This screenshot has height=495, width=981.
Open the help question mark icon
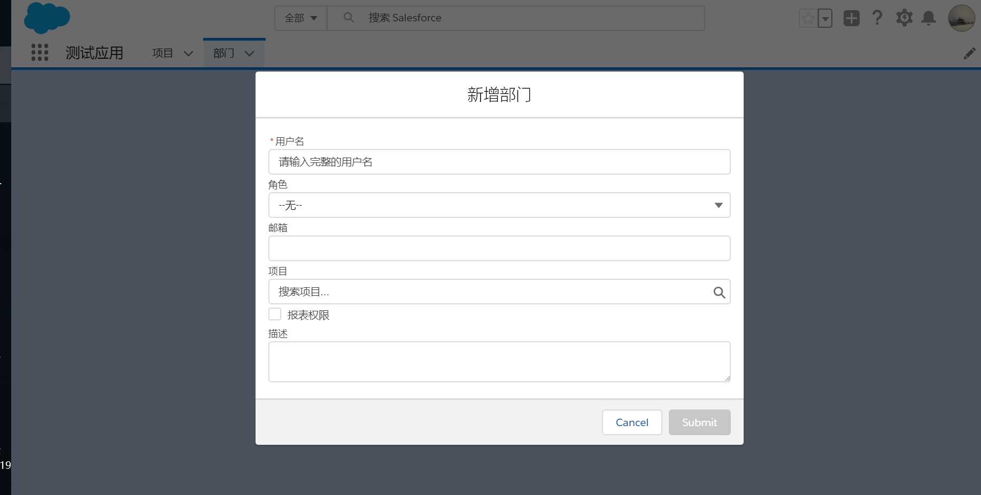(877, 18)
